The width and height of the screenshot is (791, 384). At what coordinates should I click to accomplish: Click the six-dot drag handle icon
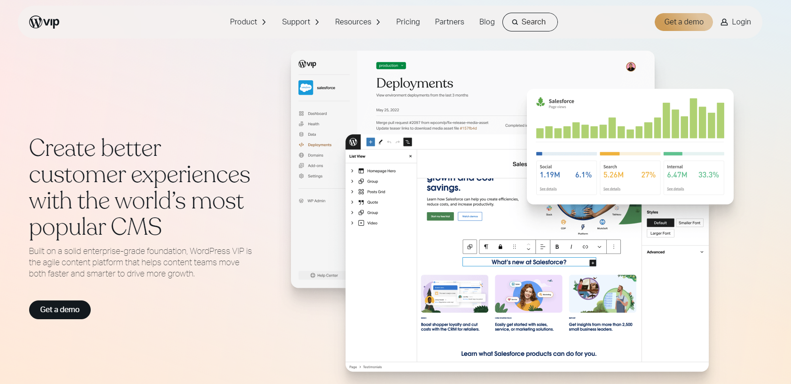click(x=515, y=247)
